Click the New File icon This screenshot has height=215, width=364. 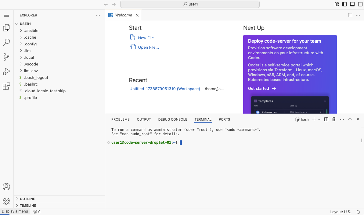pyautogui.click(x=132, y=37)
